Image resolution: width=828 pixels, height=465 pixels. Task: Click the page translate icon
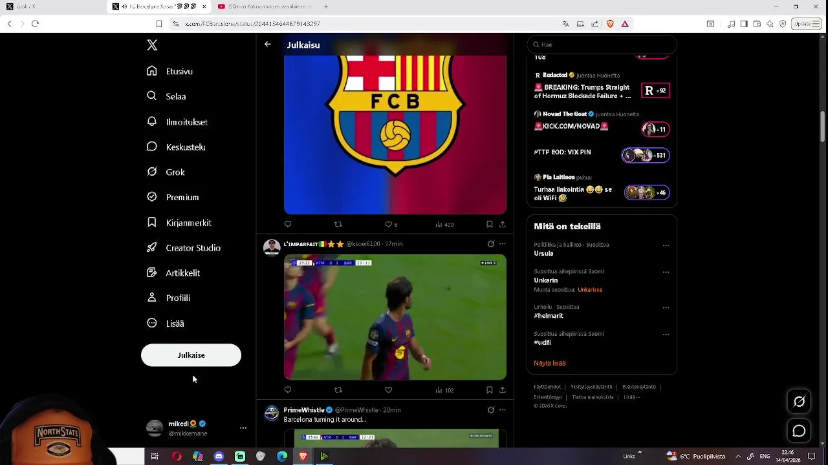pyautogui.click(x=565, y=24)
